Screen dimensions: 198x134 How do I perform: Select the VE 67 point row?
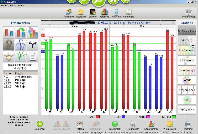coord(20,83)
